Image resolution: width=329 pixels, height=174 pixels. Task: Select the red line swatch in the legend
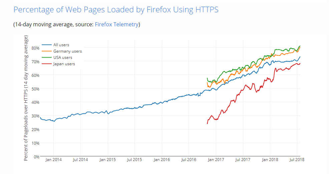point(47,64)
